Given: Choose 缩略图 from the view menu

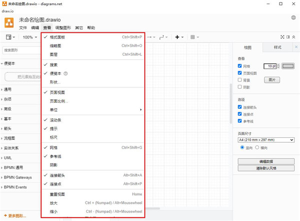Looking at the screenshot, I should click(93, 46).
